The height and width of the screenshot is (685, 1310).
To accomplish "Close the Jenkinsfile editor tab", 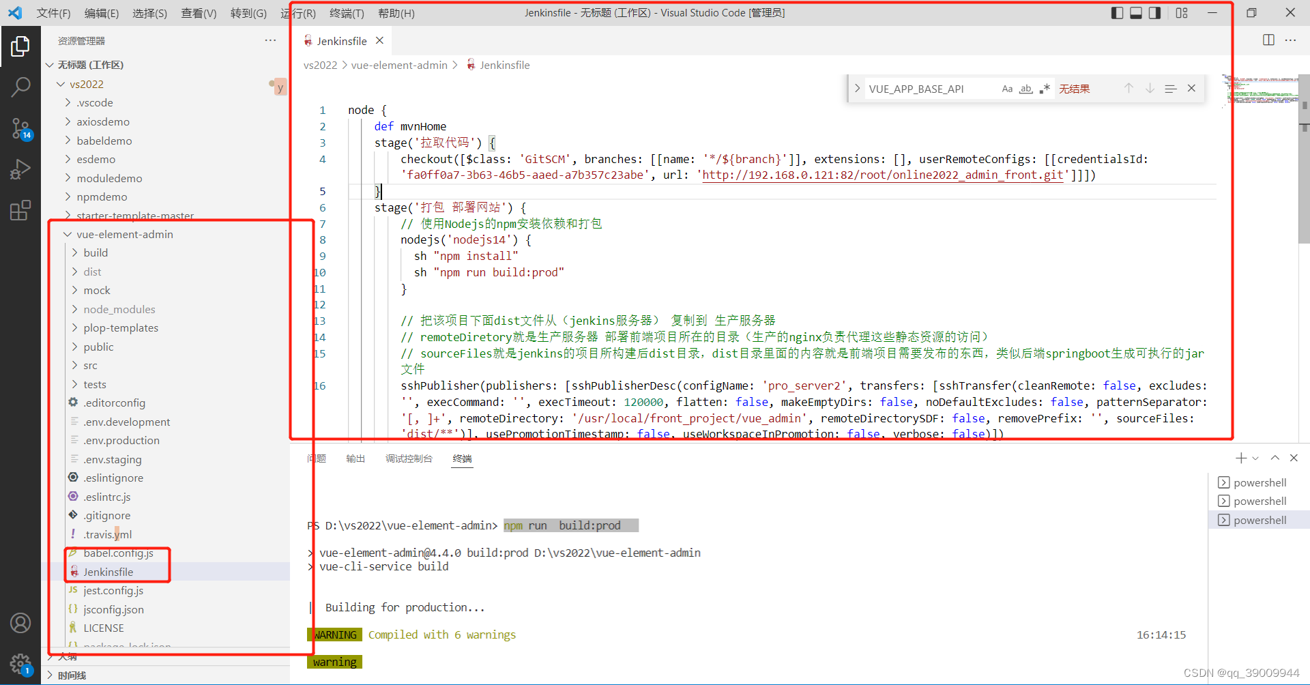I will 379,41.
